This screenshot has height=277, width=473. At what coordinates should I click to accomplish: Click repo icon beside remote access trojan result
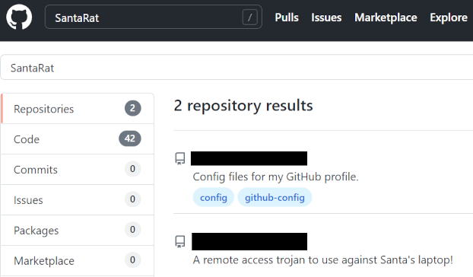(180, 242)
